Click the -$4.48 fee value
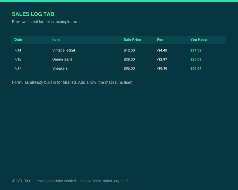238x190 pixels. click(x=162, y=50)
